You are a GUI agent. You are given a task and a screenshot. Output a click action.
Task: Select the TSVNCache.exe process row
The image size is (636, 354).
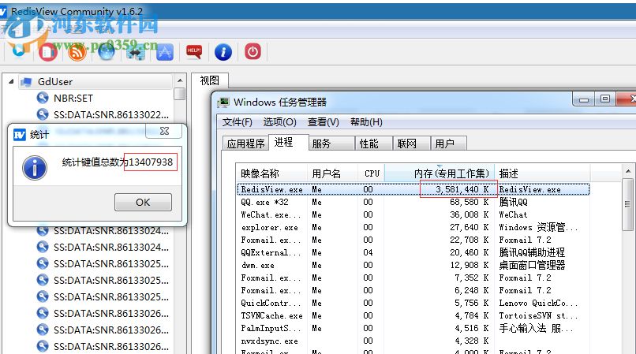[413, 315]
